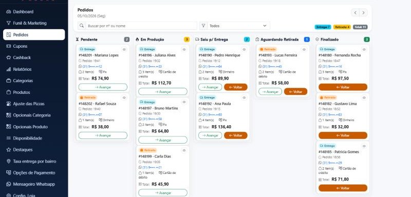Click the Finalizado check icon
This screenshot has height=197, width=411.
(x=317, y=40)
